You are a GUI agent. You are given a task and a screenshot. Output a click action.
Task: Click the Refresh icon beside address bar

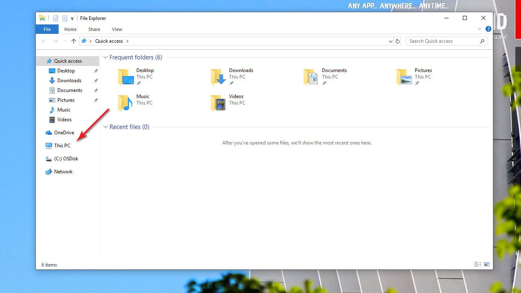point(398,41)
